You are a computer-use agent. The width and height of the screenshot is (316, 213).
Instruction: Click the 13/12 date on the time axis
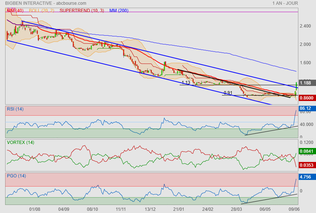click(150, 209)
